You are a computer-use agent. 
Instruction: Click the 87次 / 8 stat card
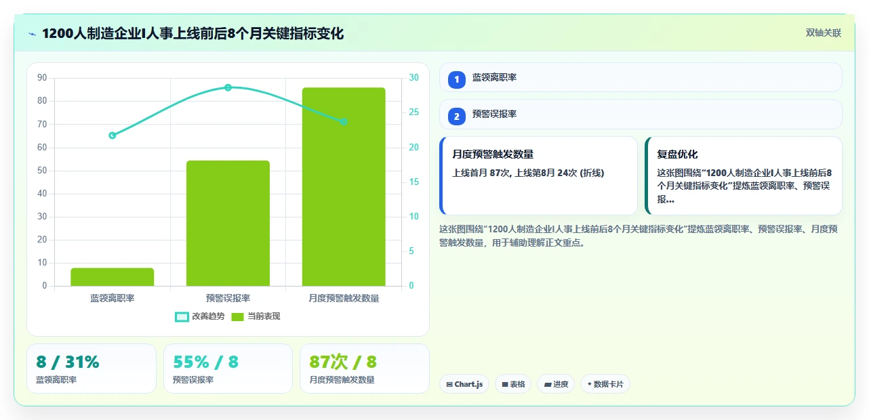[364, 369]
